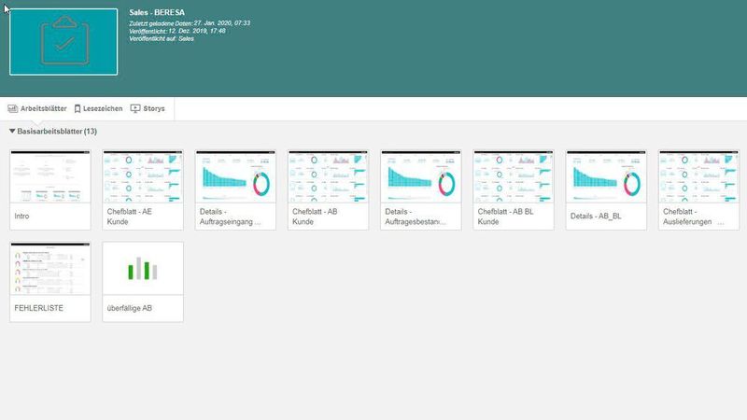This screenshot has height=420, width=747.
Task: Open the Details - Auftragseingang sheet
Action: click(235, 190)
